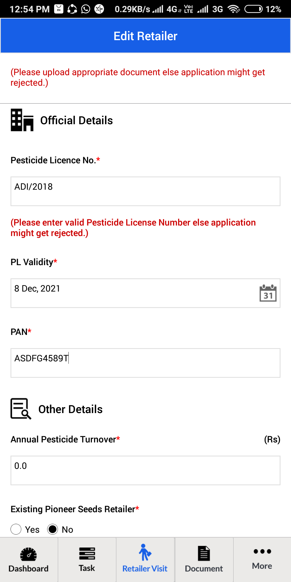Tap the Edit Retailer header bar

tap(145, 36)
